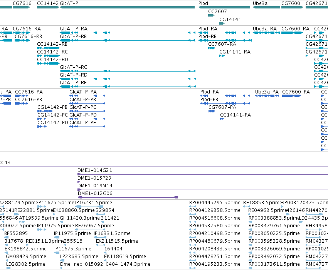Click the GlcAT-P-PD protein feature

[87, 119]
